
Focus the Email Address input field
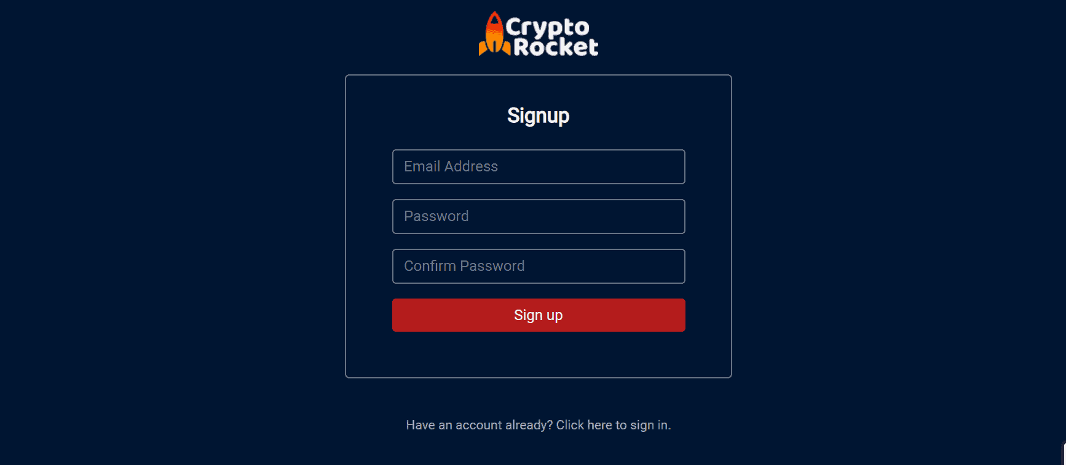pyautogui.click(x=539, y=166)
